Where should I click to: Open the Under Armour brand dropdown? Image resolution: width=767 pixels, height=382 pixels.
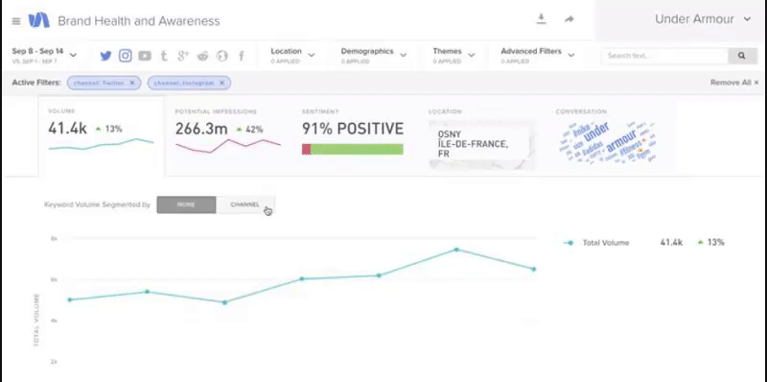click(x=703, y=19)
